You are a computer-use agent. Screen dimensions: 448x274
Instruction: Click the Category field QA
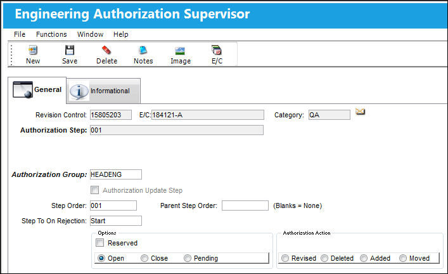coord(329,115)
